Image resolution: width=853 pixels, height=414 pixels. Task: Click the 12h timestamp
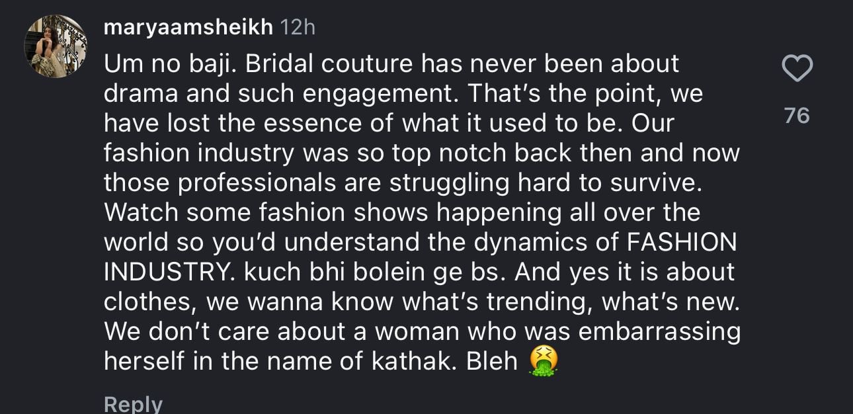click(298, 27)
